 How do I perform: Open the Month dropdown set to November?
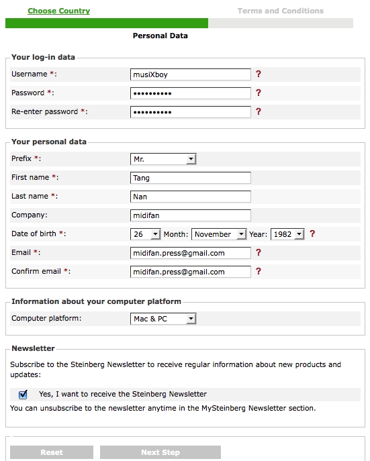[x=219, y=234]
